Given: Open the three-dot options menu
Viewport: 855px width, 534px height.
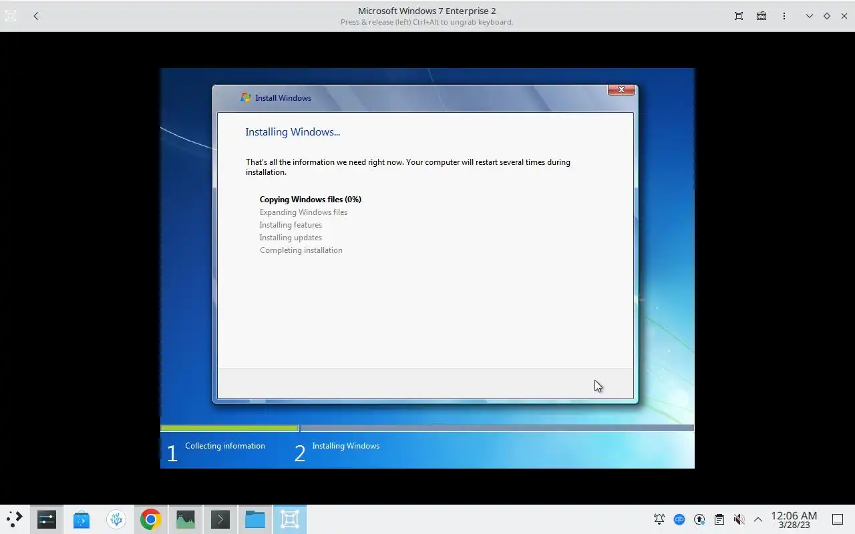Looking at the screenshot, I should 784,16.
